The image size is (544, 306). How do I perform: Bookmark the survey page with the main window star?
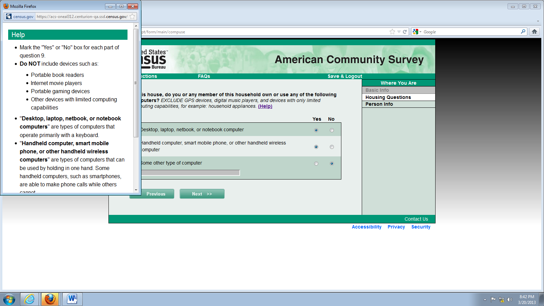tap(392, 32)
